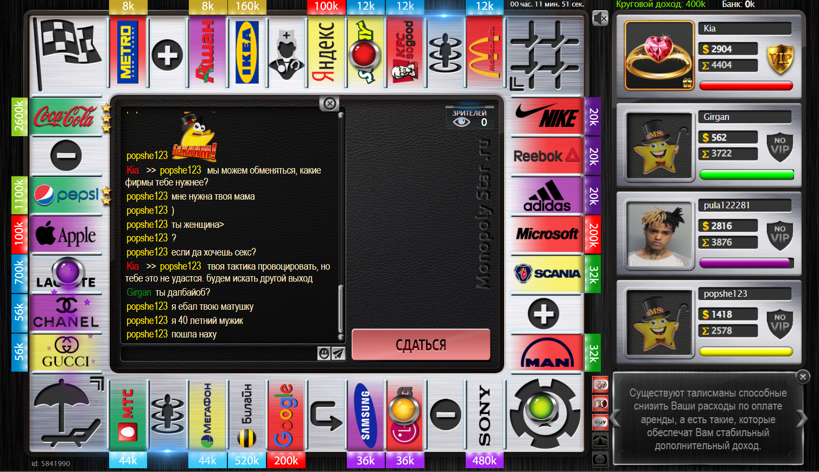819x472 pixels.
Task: Select the Coca-Cola property cell
Action: click(x=66, y=116)
